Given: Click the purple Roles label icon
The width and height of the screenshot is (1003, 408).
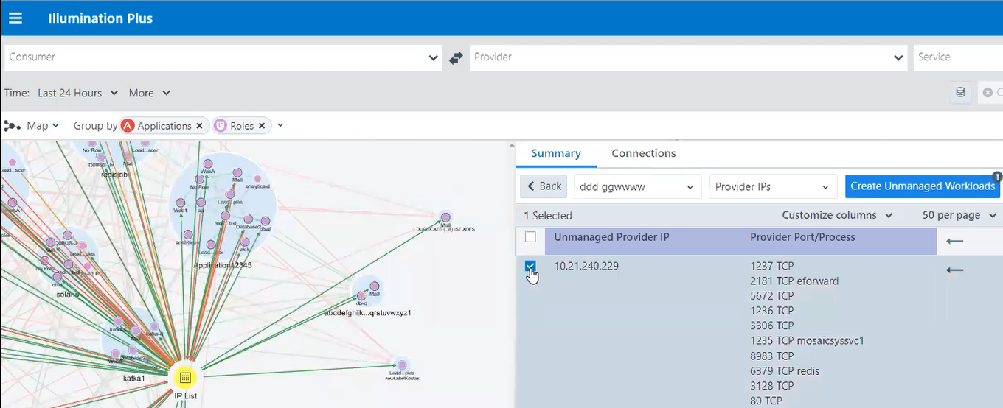Looking at the screenshot, I should (221, 126).
